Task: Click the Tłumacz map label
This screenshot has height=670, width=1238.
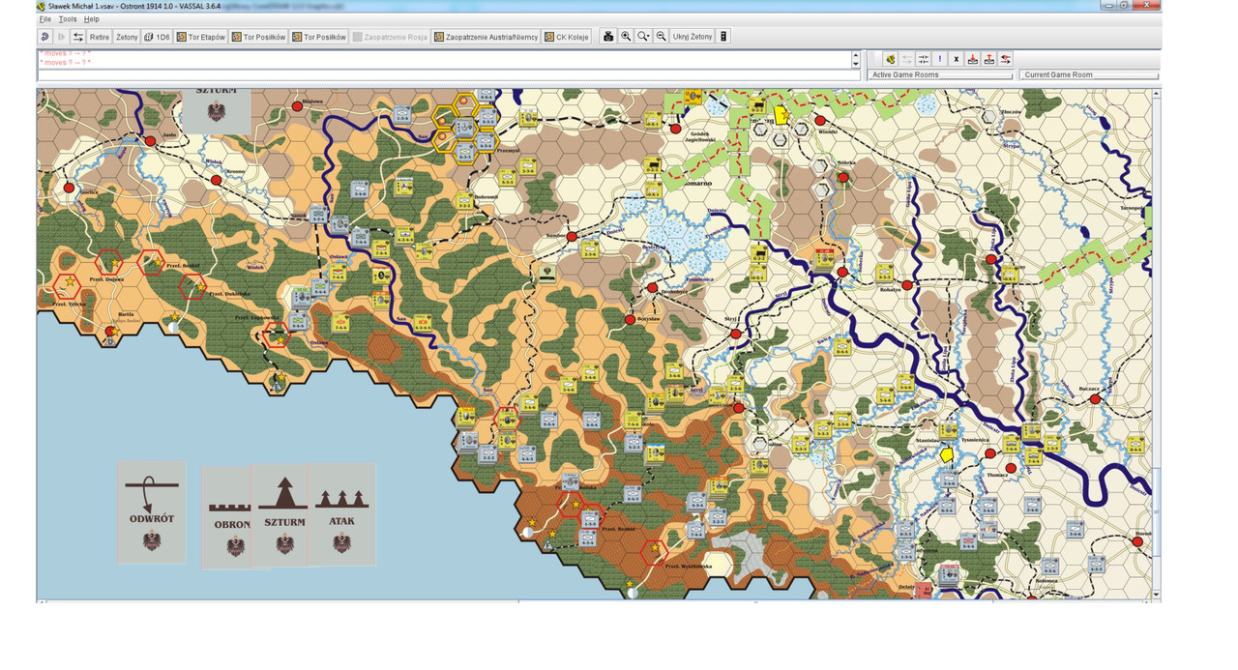Action: 997,475
